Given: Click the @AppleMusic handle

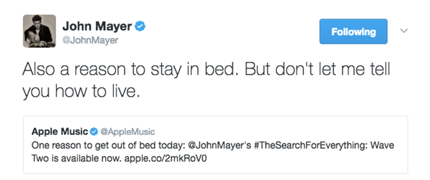Looking at the screenshot, I should [128, 131].
